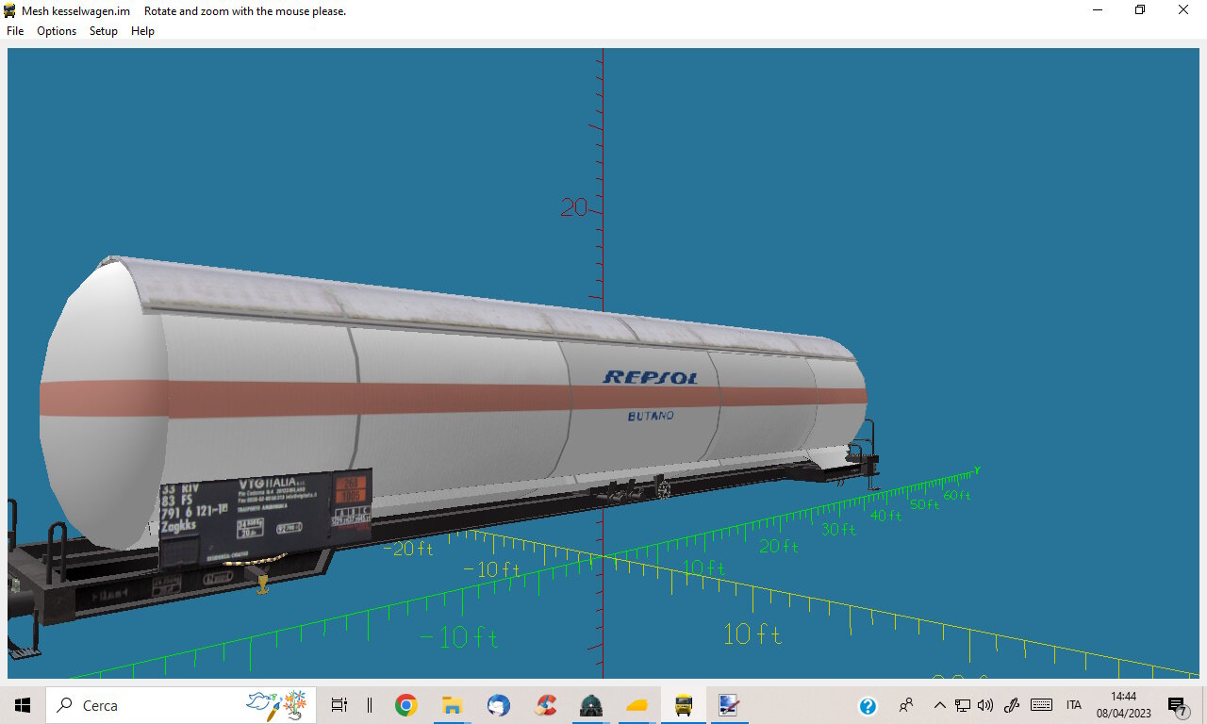Image resolution: width=1207 pixels, height=724 pixels.
Task: Minimize the mesh viewer window
Action: (1098, 10)
